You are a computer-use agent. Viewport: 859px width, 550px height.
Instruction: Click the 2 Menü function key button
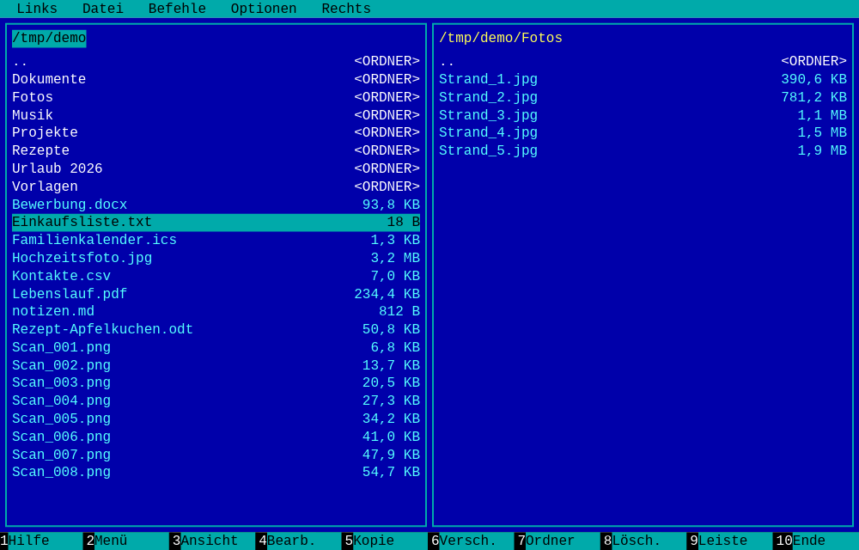(126, 541)
